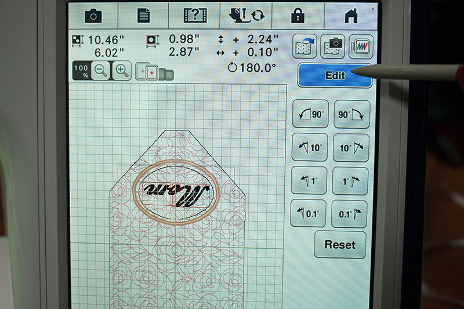Tap the + 2.24" vertical offset value
The image size is (464, 309).
click(255, 39)
